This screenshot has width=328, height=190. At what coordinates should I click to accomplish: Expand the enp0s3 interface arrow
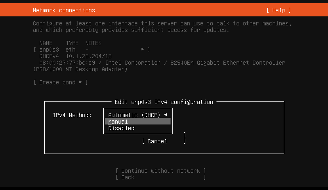tap(143, 50)
